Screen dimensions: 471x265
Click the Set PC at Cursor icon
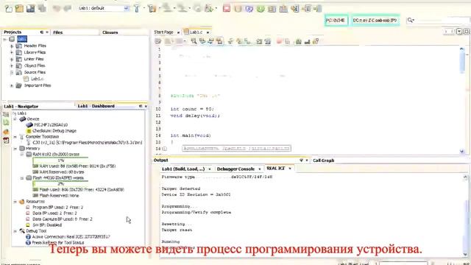[x=307, y=9]
